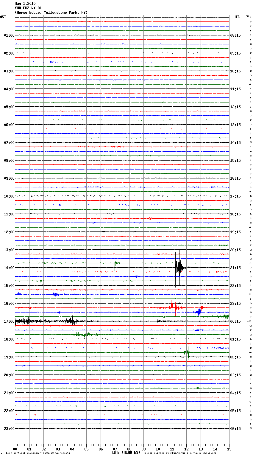This screenshot has height=457, width=253.
Task: Select the 08 minute tick on bottom axis
Action: click(129, 449)
